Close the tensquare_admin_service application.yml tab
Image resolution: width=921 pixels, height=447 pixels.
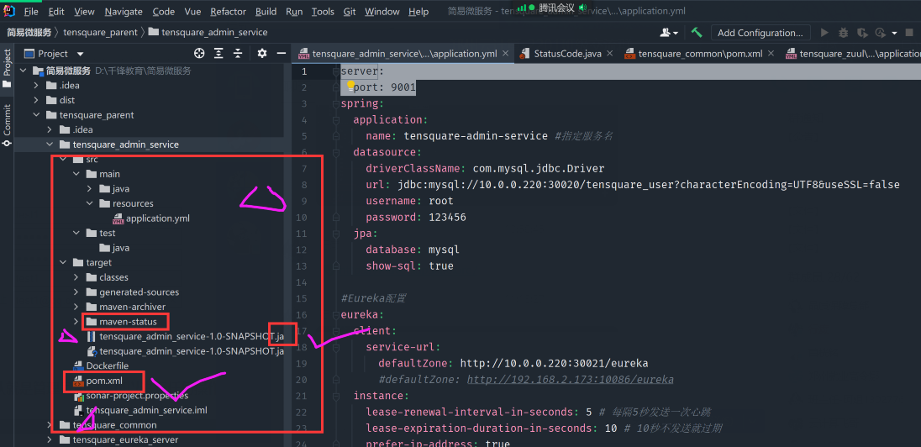(x=506, y=54)
